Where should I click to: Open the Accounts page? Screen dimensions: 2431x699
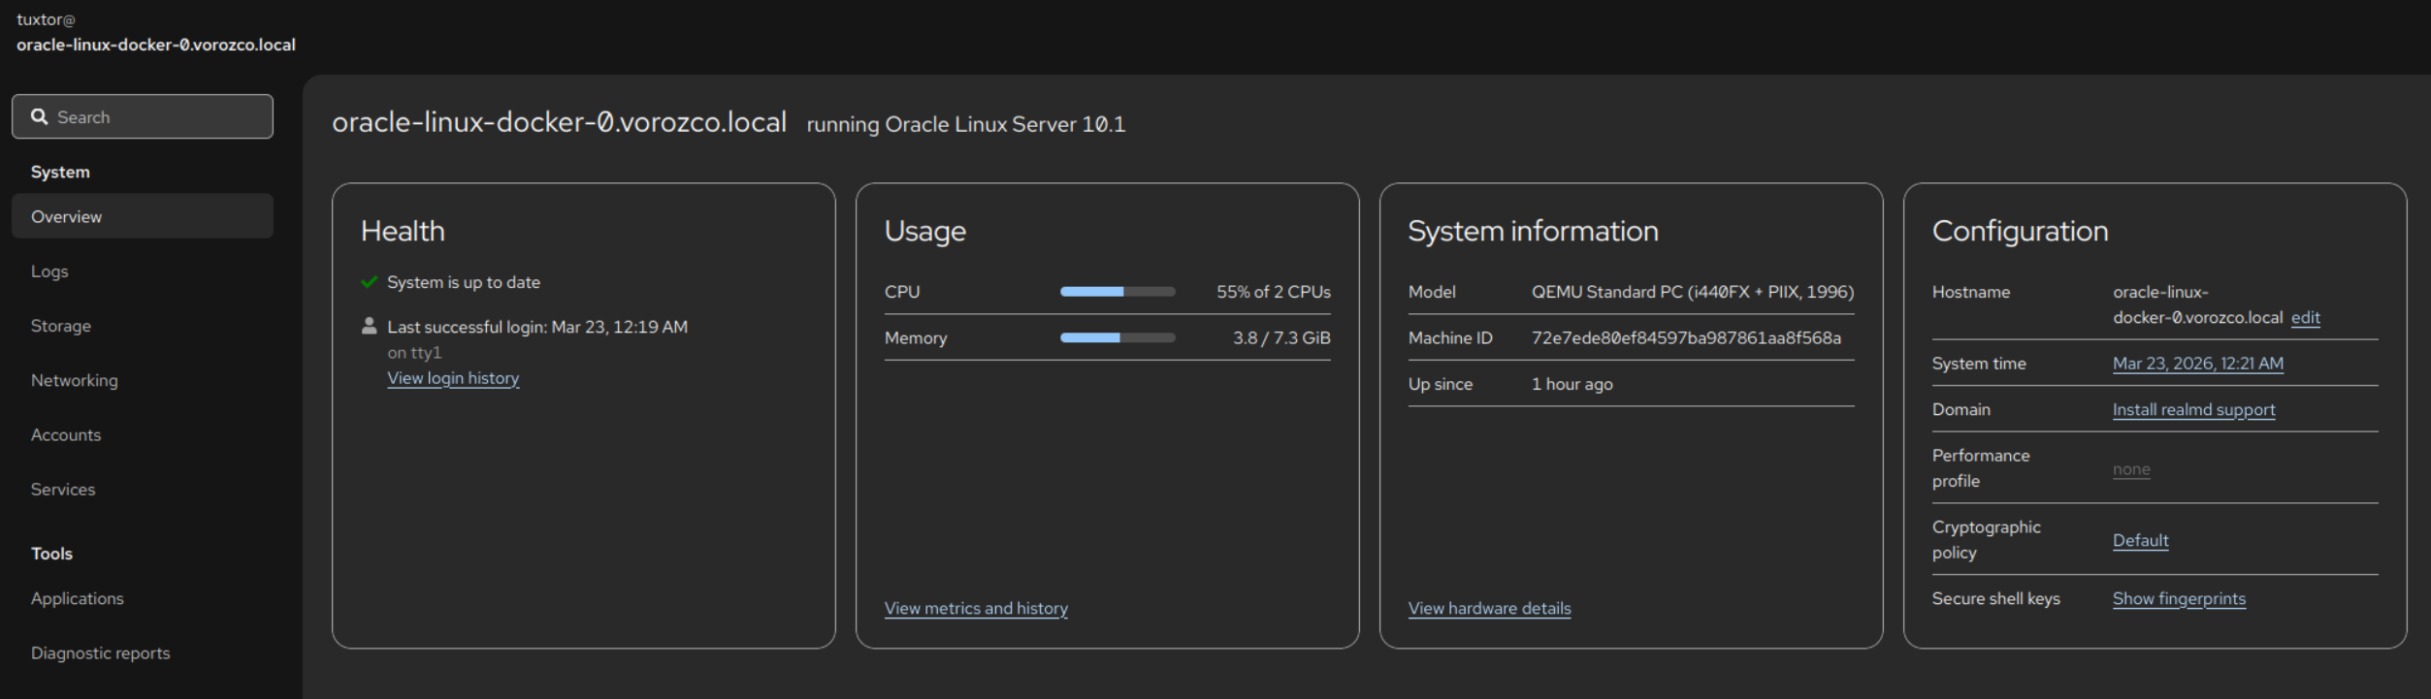tap(66, 434)
